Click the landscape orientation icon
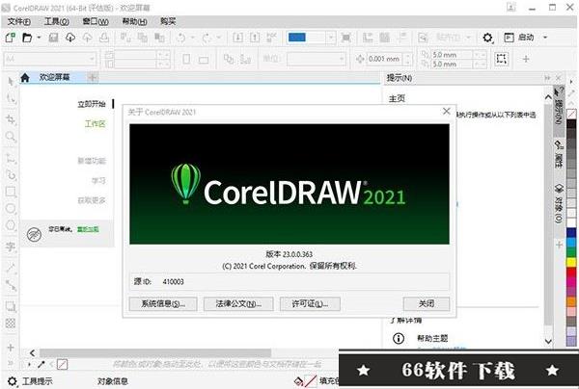Viewport: 579px width, 389px height. 204,60
